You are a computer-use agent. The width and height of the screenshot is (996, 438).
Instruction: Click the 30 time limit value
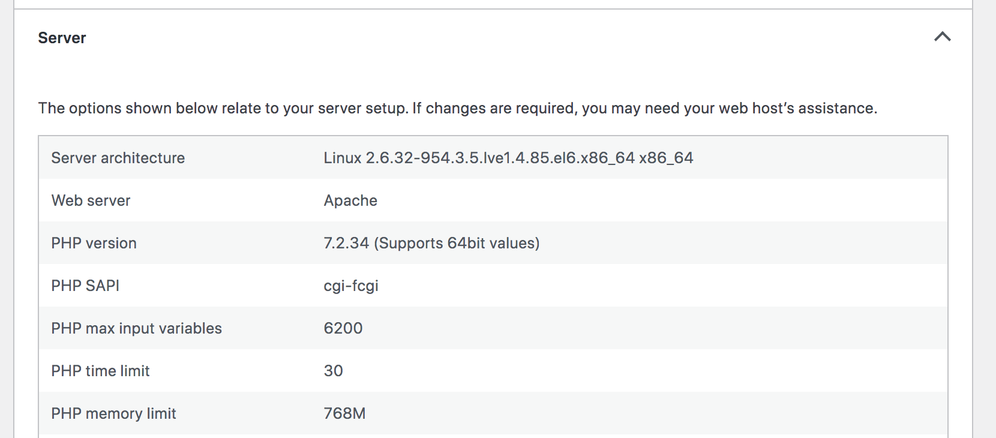click(x=334, y=371)
